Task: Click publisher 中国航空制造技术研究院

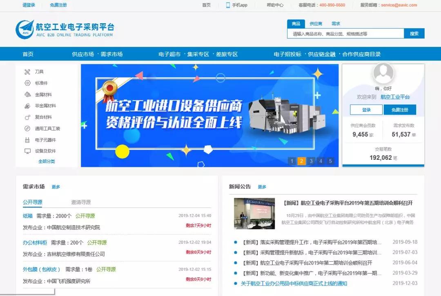Action: [73, 228]
